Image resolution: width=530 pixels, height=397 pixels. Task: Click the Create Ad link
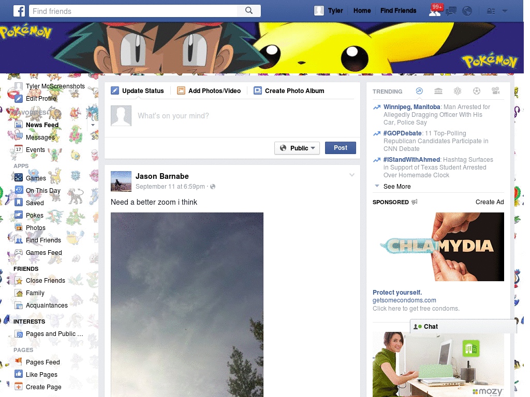(x=490, y=202)
